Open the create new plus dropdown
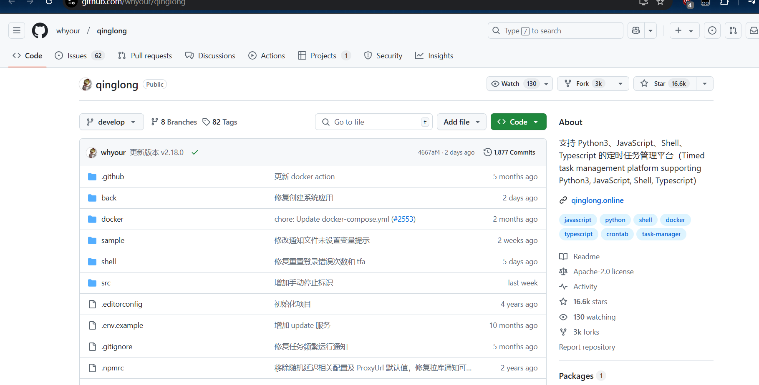This screenshot has height=385, width=759. (684, 30)
